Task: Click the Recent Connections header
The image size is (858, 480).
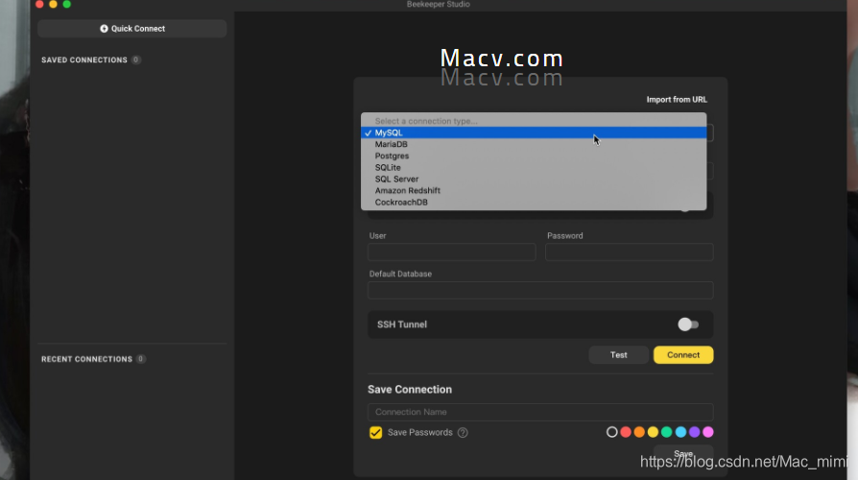Action: pos(87,359)
